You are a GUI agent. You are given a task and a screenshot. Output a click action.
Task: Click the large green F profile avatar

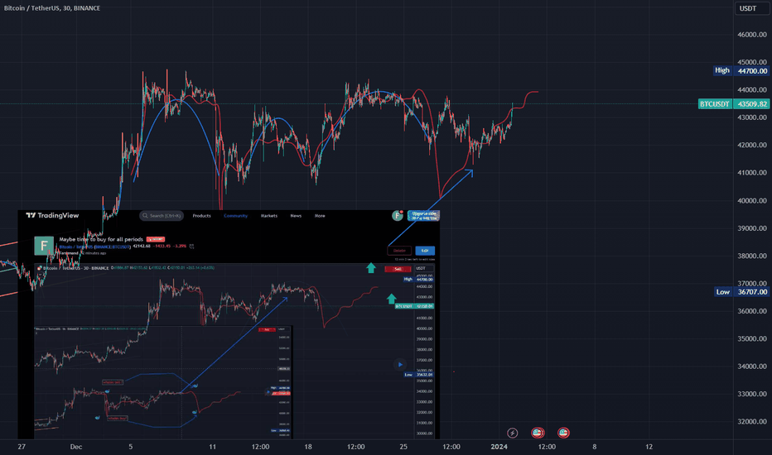pos(44,246)
